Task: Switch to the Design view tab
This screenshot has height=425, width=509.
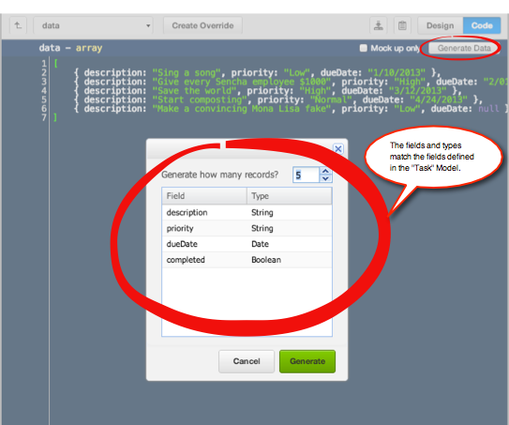Action: [441, 25]
